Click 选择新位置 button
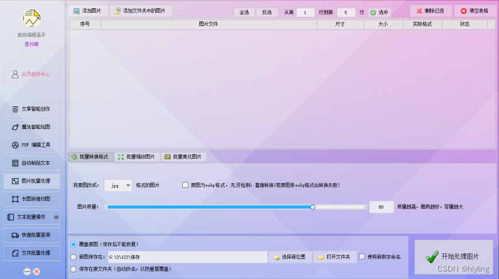Viewport: 499px width, 279px height. (290, 257)
